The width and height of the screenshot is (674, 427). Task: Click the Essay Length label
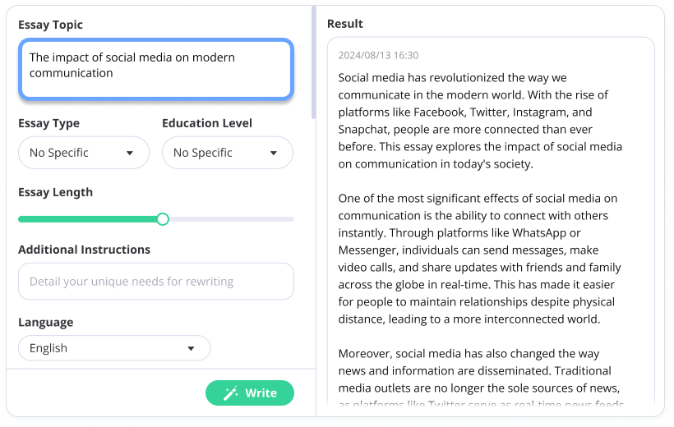pos(55,192)
